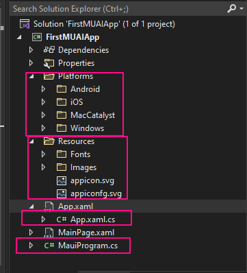Screen dimensions: 247x273
Task: Select the MacCatalyst folder
Action: coord(92,115)
